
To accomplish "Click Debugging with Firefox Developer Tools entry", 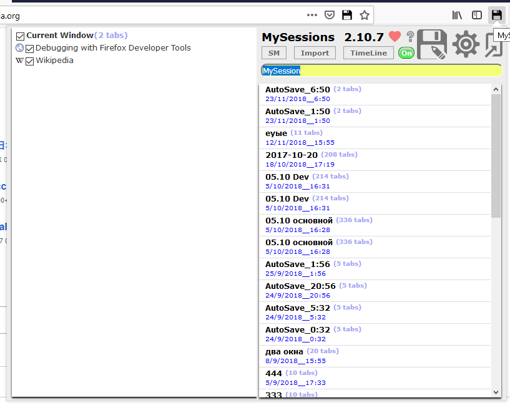I will (x=113, y=48).
